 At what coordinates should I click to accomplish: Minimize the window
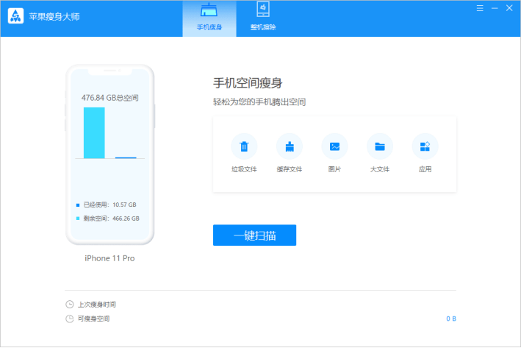point(494,8)
